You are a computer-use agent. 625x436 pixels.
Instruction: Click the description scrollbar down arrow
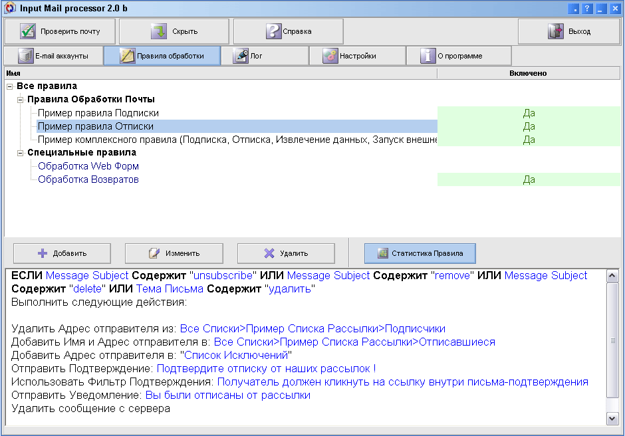click(x=612, y=418)
